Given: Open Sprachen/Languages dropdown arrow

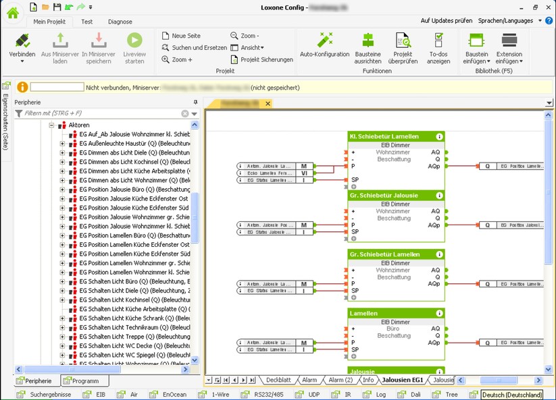Looking at the screenshot, I should pyautogui.click(x=540, y=20).
